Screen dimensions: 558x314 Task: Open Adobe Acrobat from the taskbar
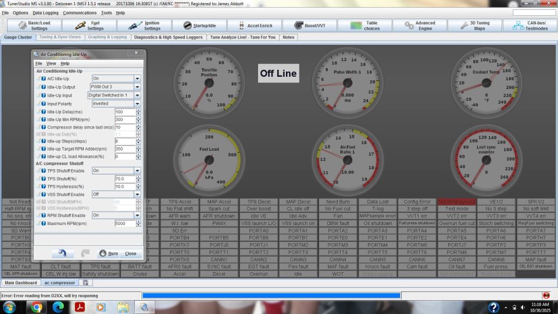point(80,307)
